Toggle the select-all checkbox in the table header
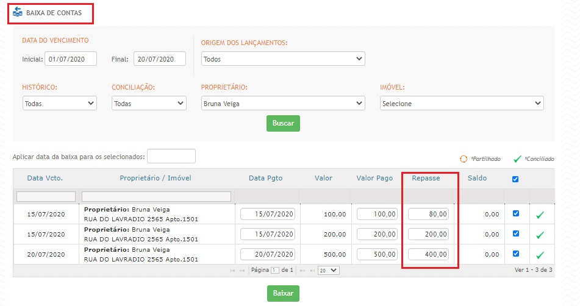This screenshot has width=580, height=306. point(516,179)
